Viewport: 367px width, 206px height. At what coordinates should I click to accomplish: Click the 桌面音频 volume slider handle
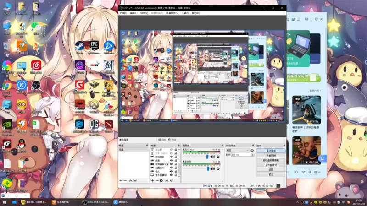click(208, 168)
